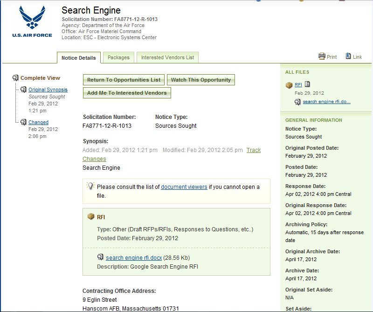Click '9 Eglin Street' address line
The width and height of the screenshot is (373, 312).
point(100,299)
